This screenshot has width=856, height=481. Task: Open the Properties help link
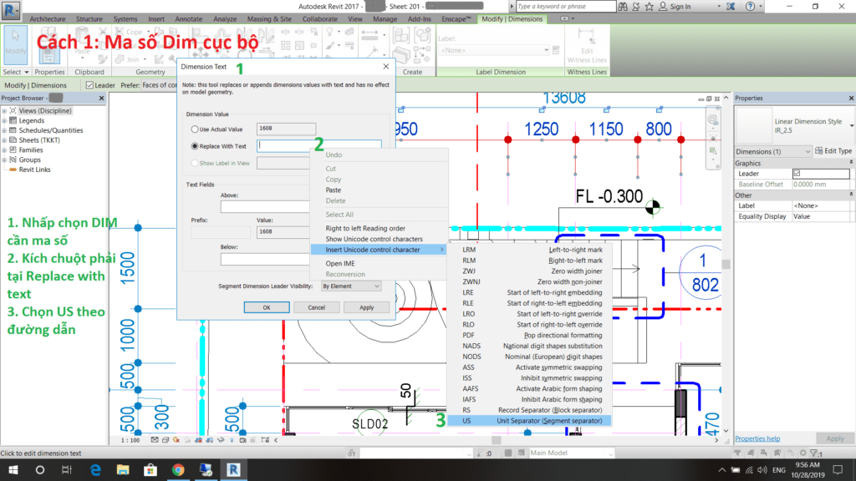(757, 438)
